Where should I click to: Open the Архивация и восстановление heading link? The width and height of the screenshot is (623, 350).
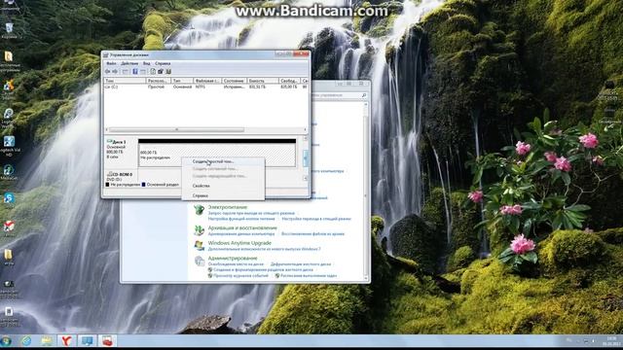(x=242, y=227)
